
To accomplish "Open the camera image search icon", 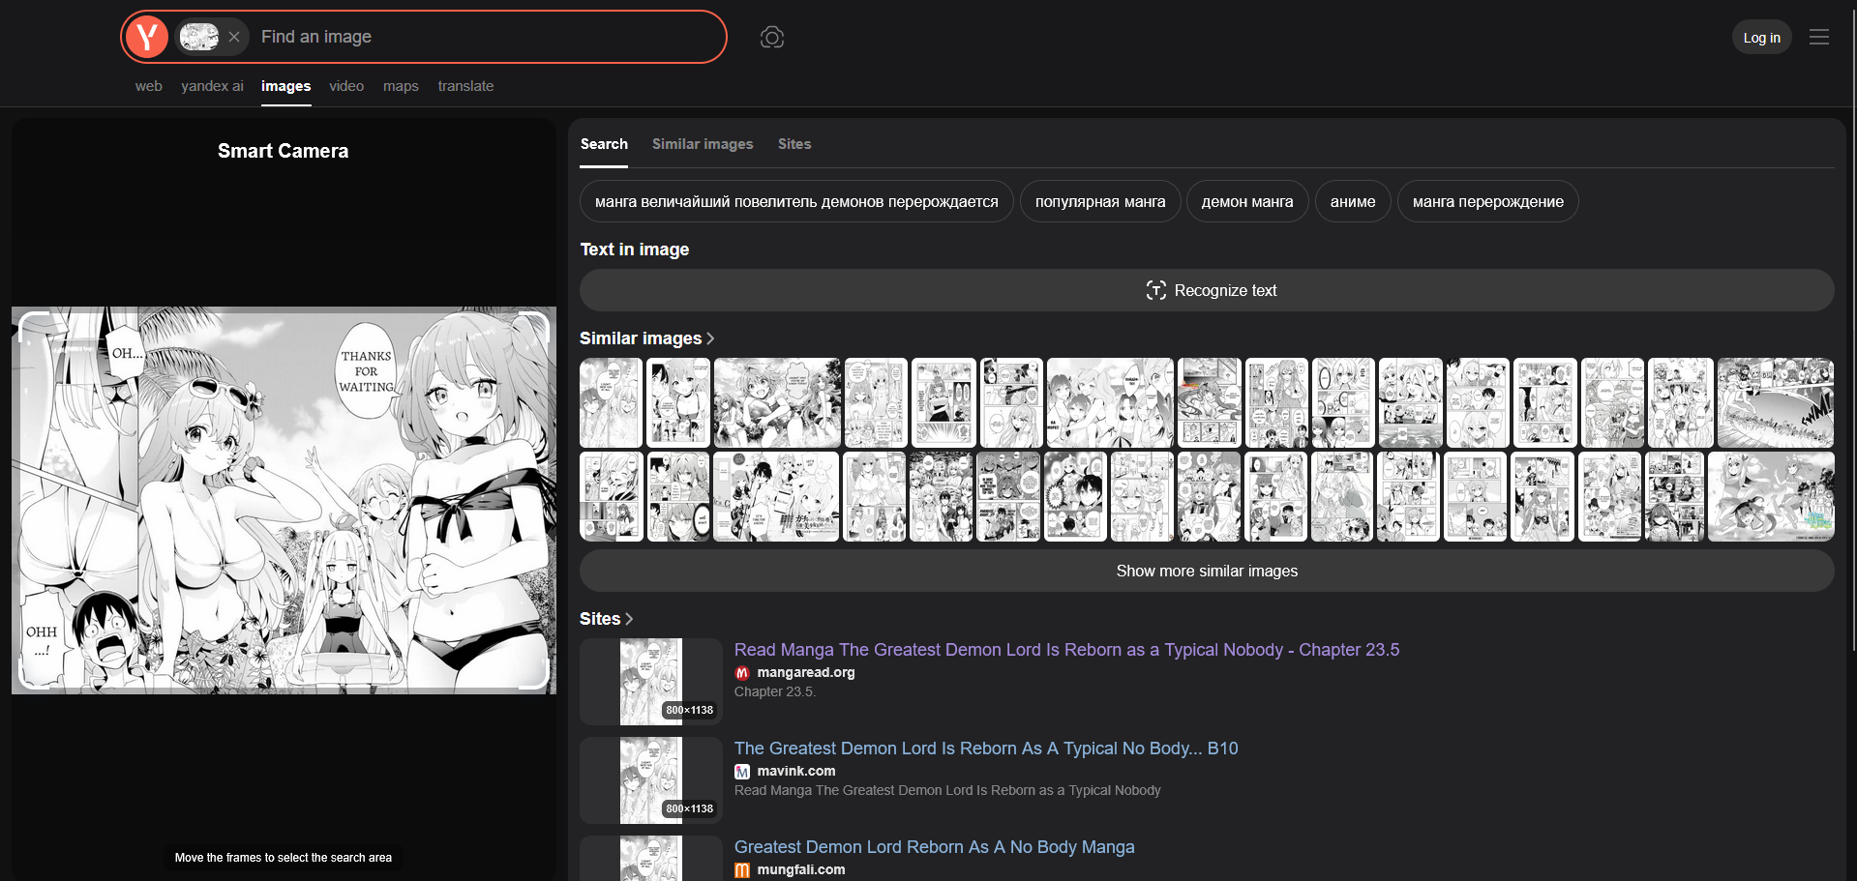I will (x=772, y=38).
